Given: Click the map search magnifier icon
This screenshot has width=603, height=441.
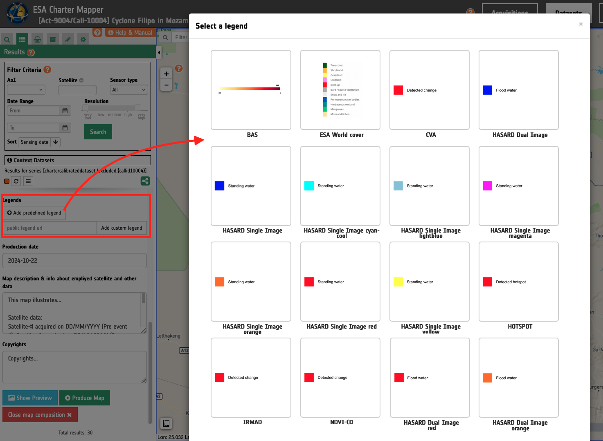Looking at the screenshot, I should pyautogui.click(x=165, y=38).
